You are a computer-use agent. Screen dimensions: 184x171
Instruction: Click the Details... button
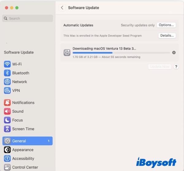[x=167, y=36]
